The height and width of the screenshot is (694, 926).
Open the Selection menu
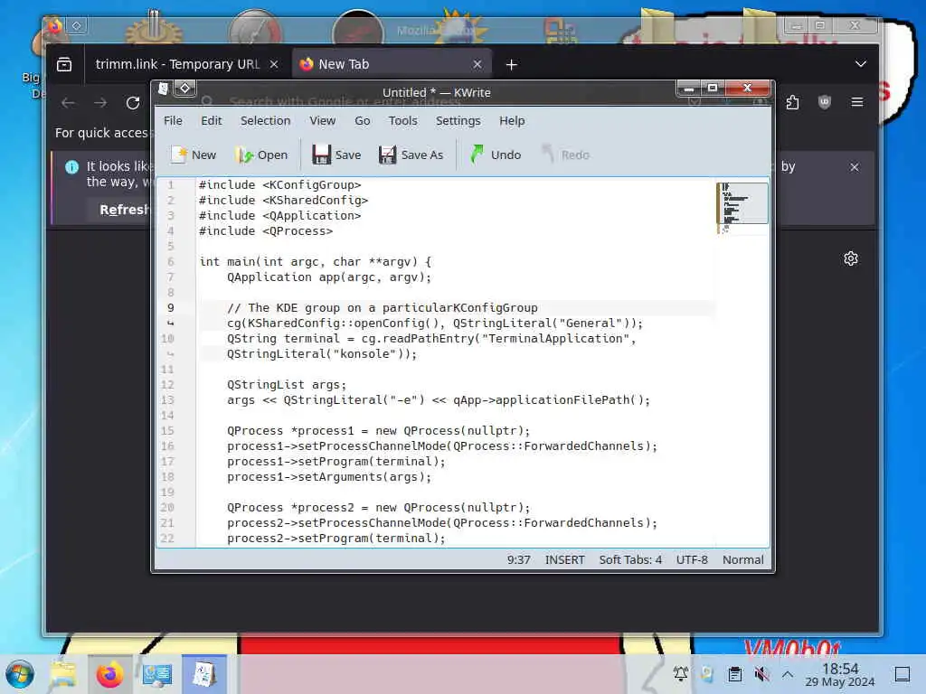tap(265, 120)
